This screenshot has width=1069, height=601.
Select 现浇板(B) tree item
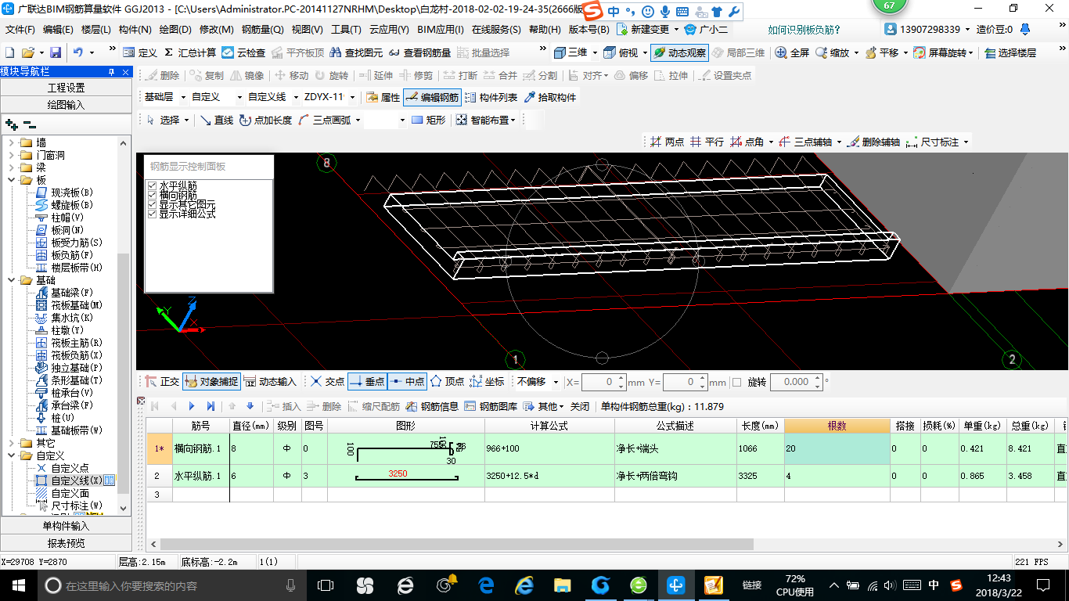coord(64,193)
